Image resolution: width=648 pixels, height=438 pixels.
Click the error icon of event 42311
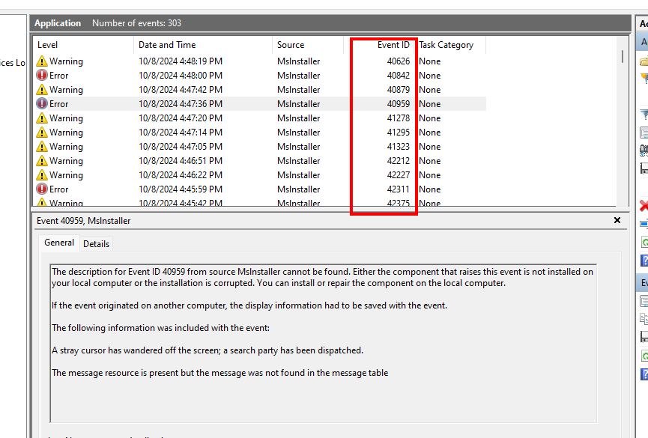click(42, 189)
